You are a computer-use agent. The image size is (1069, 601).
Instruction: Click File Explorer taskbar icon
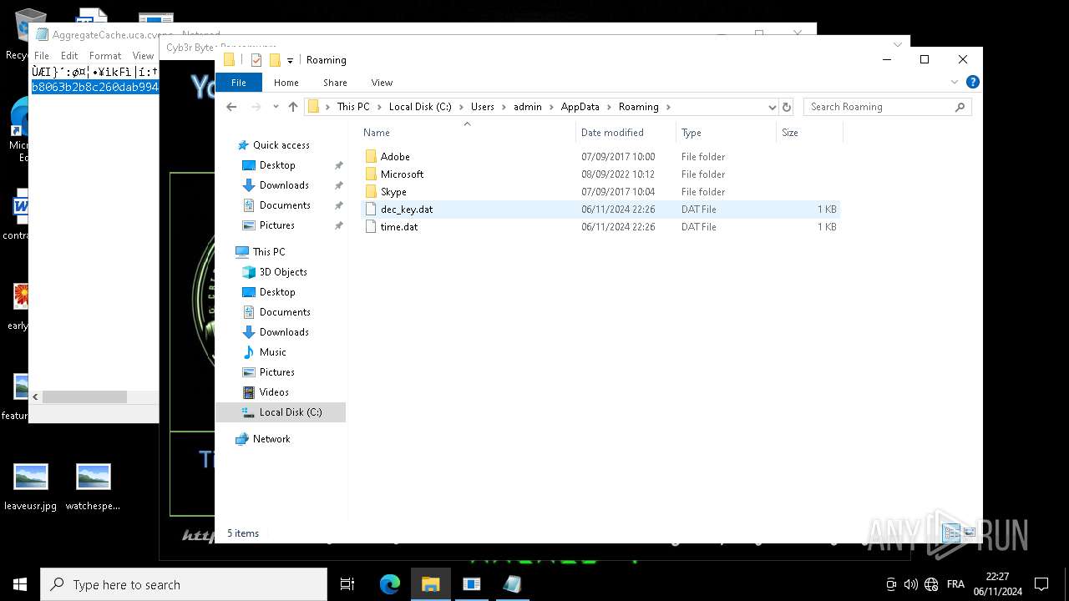click(431, 584)
